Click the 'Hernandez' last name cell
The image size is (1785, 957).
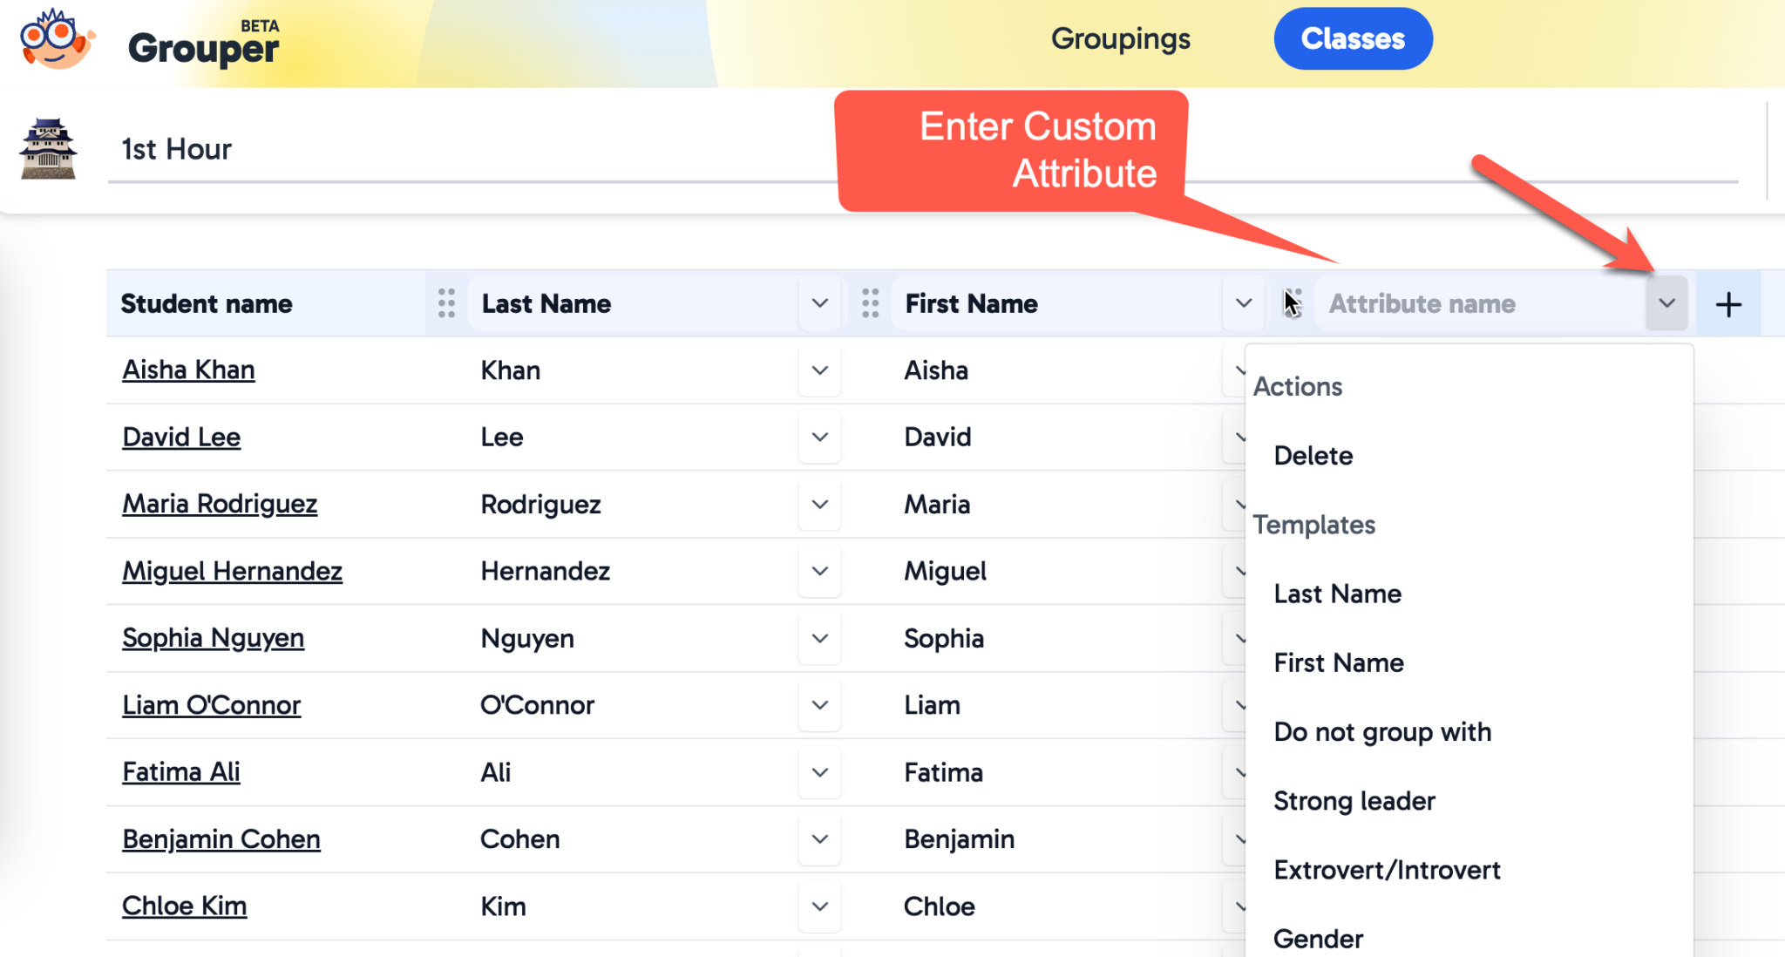[546, 572]
